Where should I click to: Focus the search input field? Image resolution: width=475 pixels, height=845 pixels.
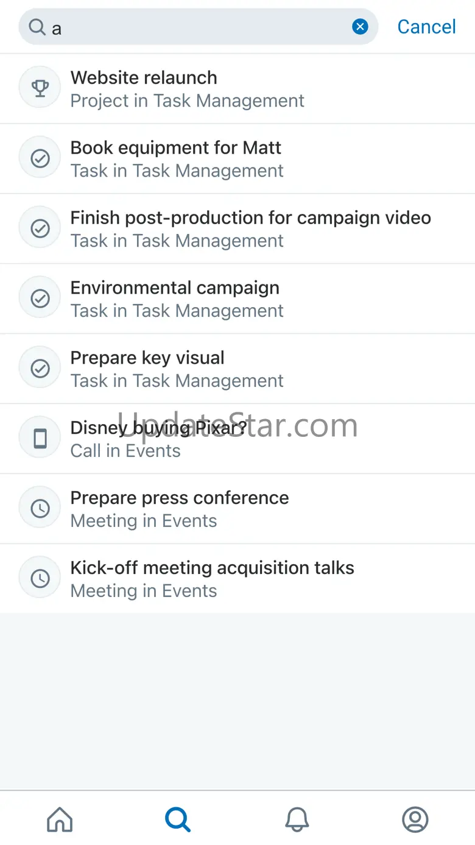[201, 27]
